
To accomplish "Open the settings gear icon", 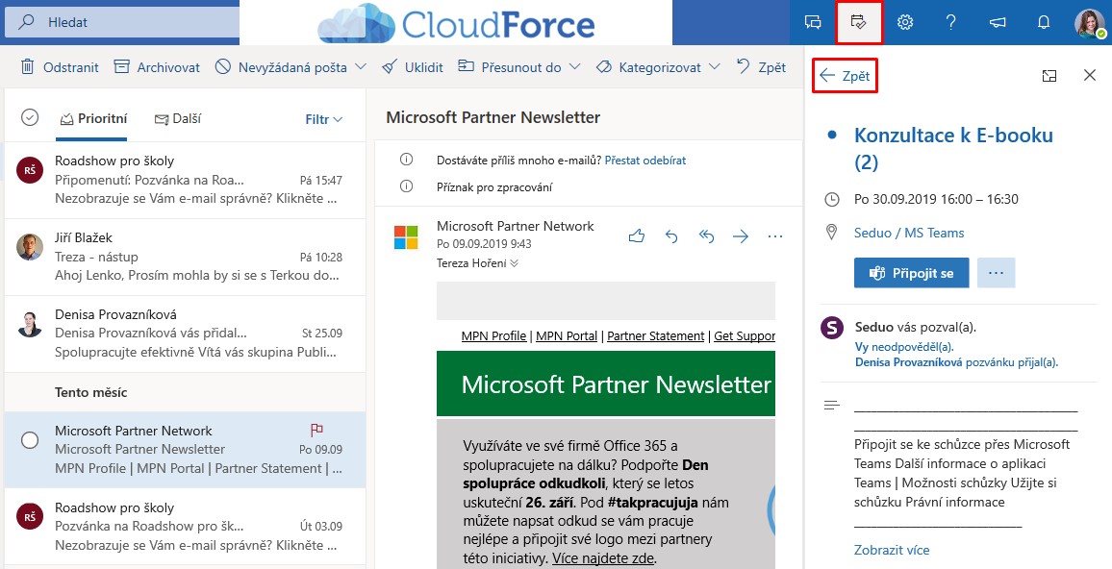I will coord(905,22).
